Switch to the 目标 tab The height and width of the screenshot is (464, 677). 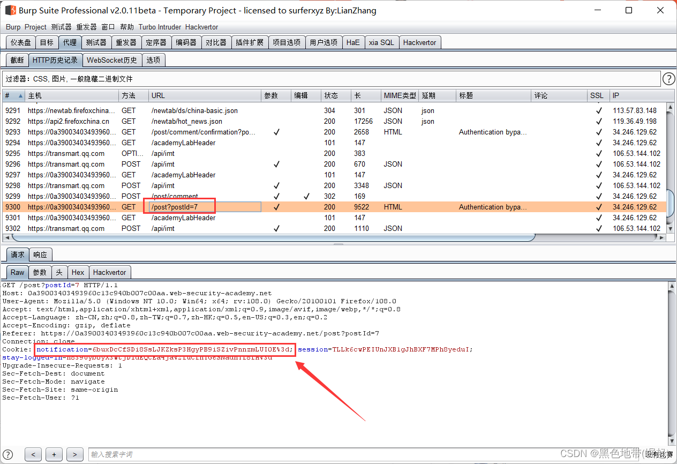[x=47, y=42]
